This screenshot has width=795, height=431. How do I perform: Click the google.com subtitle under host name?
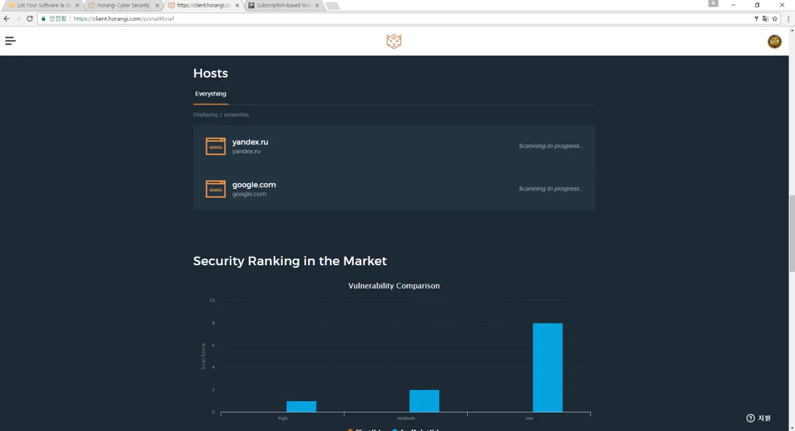tap(249, 194)
